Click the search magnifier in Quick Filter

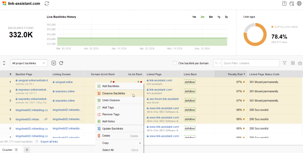coord(216,63)
